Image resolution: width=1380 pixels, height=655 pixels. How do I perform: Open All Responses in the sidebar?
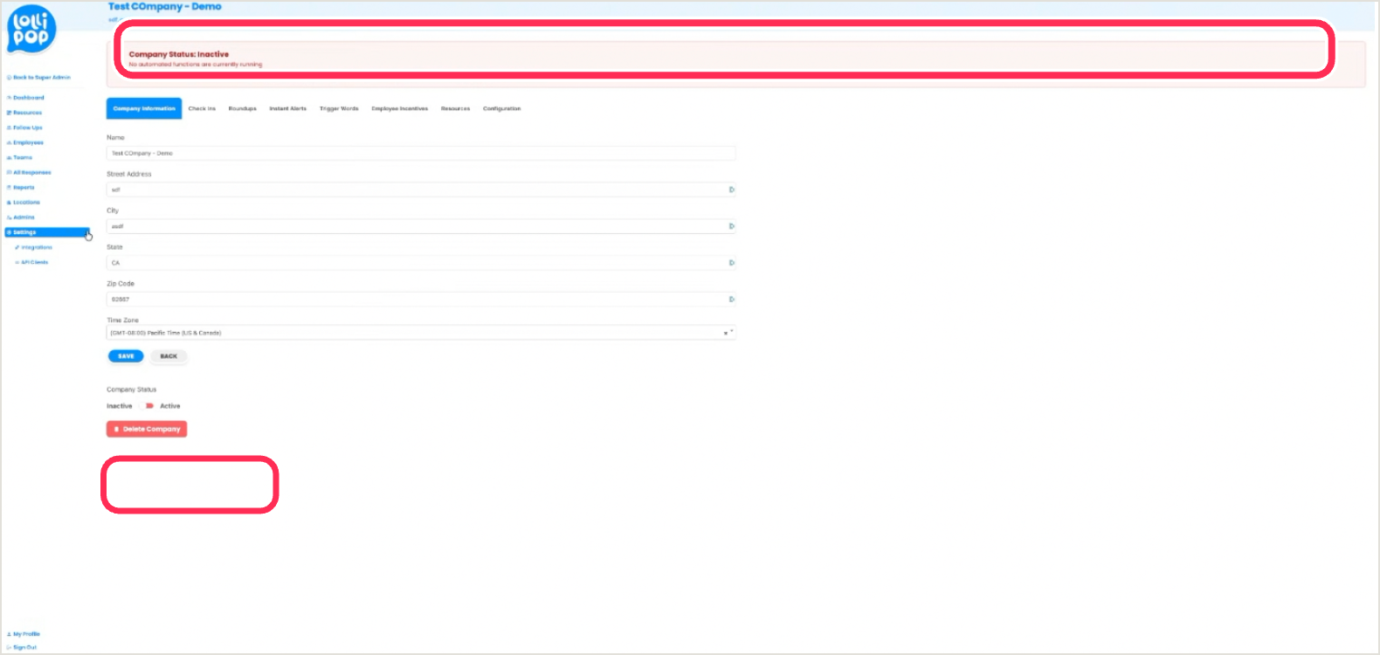pyautogui.click(x=29, y=172)
